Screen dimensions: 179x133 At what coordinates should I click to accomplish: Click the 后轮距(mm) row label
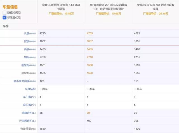point(29,73)
